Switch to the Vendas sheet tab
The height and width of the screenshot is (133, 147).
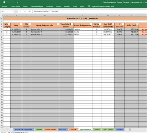point(97,129)
